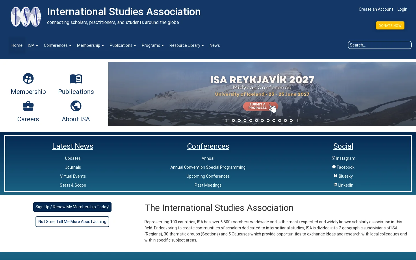The image size is (416, 260).
Task: Click Create an Account link
Action: 376,9
